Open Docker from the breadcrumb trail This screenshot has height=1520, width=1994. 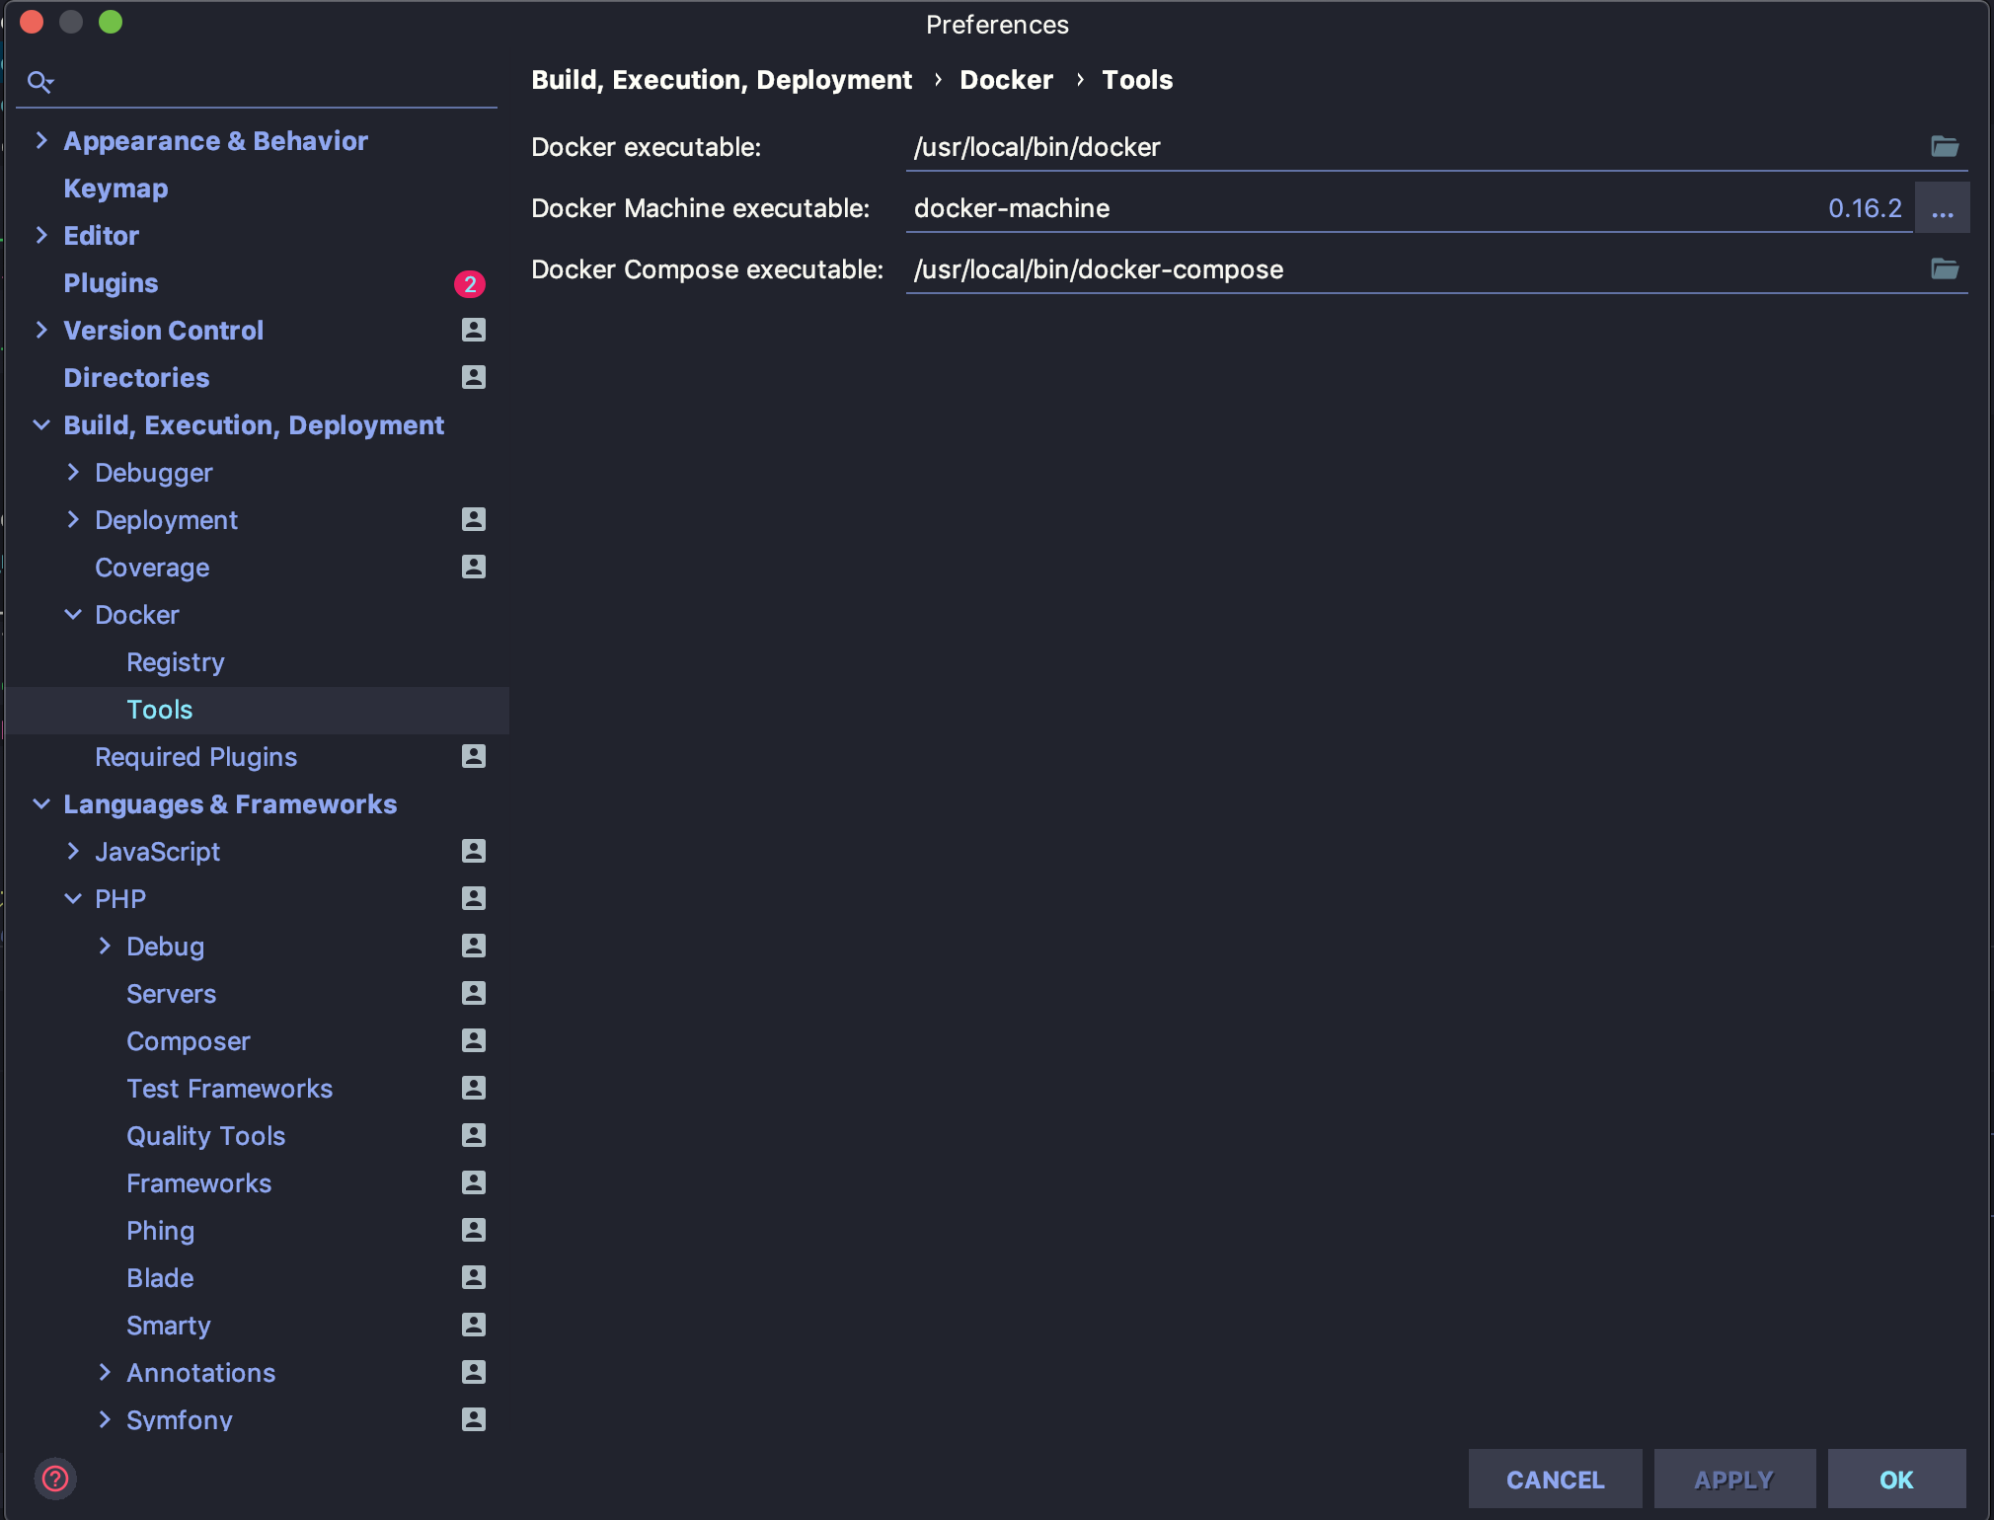(1005, 80)
